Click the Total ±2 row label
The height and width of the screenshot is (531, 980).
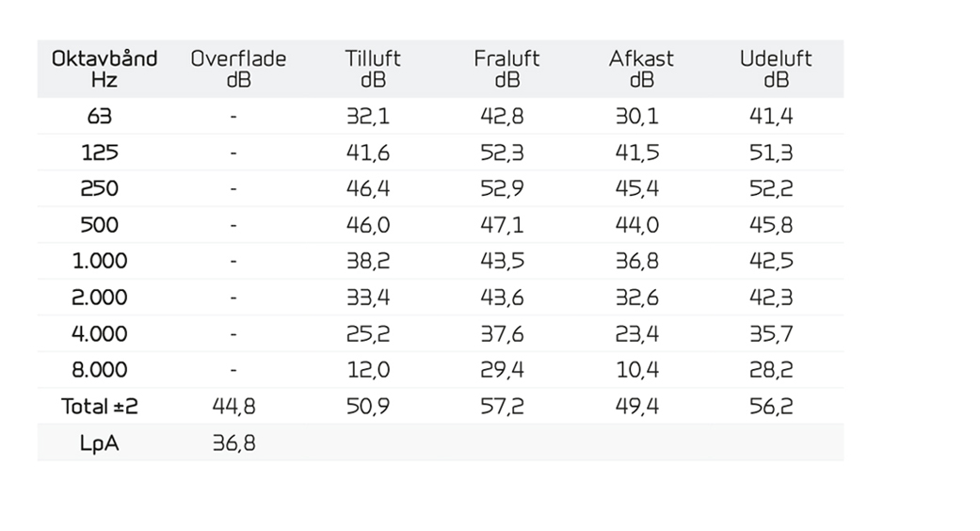coord(100,407)
